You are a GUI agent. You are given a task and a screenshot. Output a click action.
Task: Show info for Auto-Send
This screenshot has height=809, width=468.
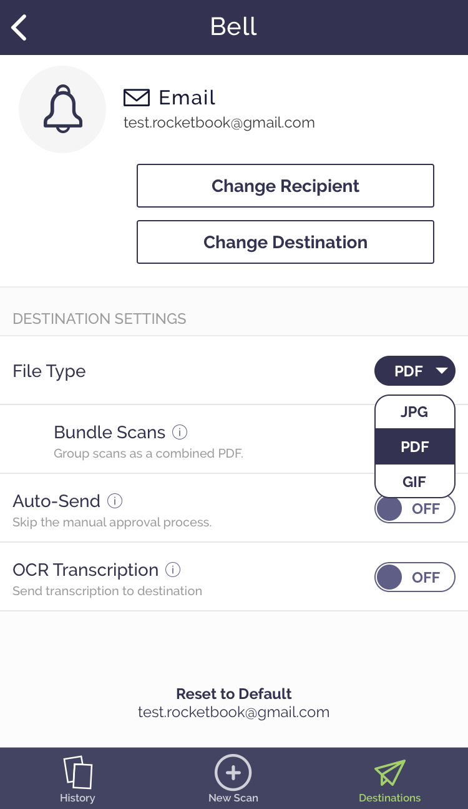pos(115,501)
